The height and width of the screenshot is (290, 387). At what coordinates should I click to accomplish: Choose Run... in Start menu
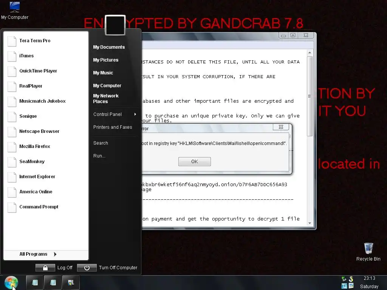click(x=99, y=156)
